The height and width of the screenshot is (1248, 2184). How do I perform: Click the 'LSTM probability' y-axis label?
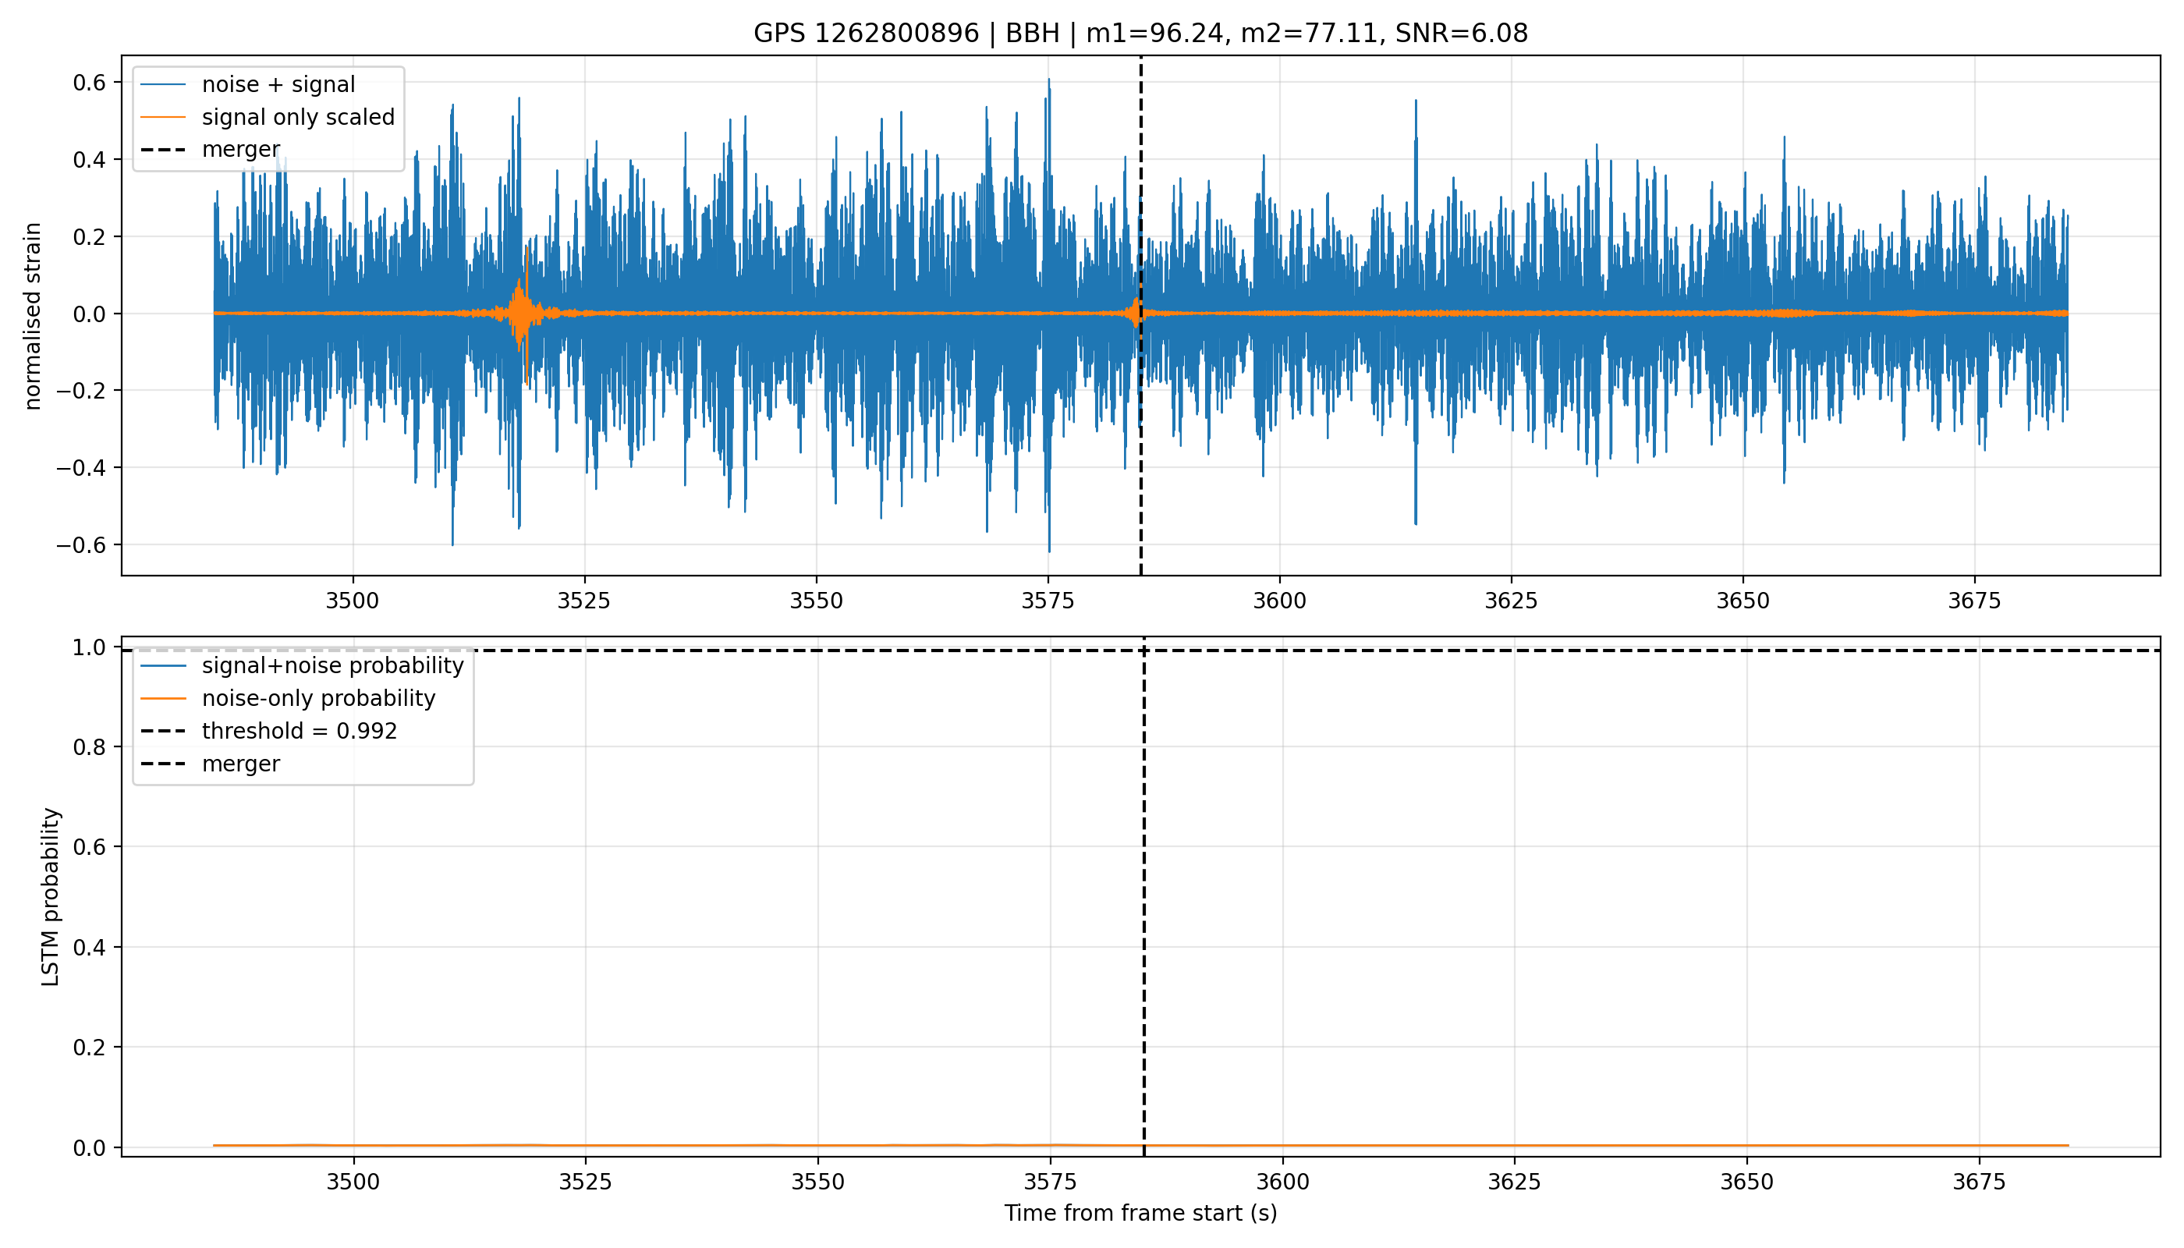point(51,896)
